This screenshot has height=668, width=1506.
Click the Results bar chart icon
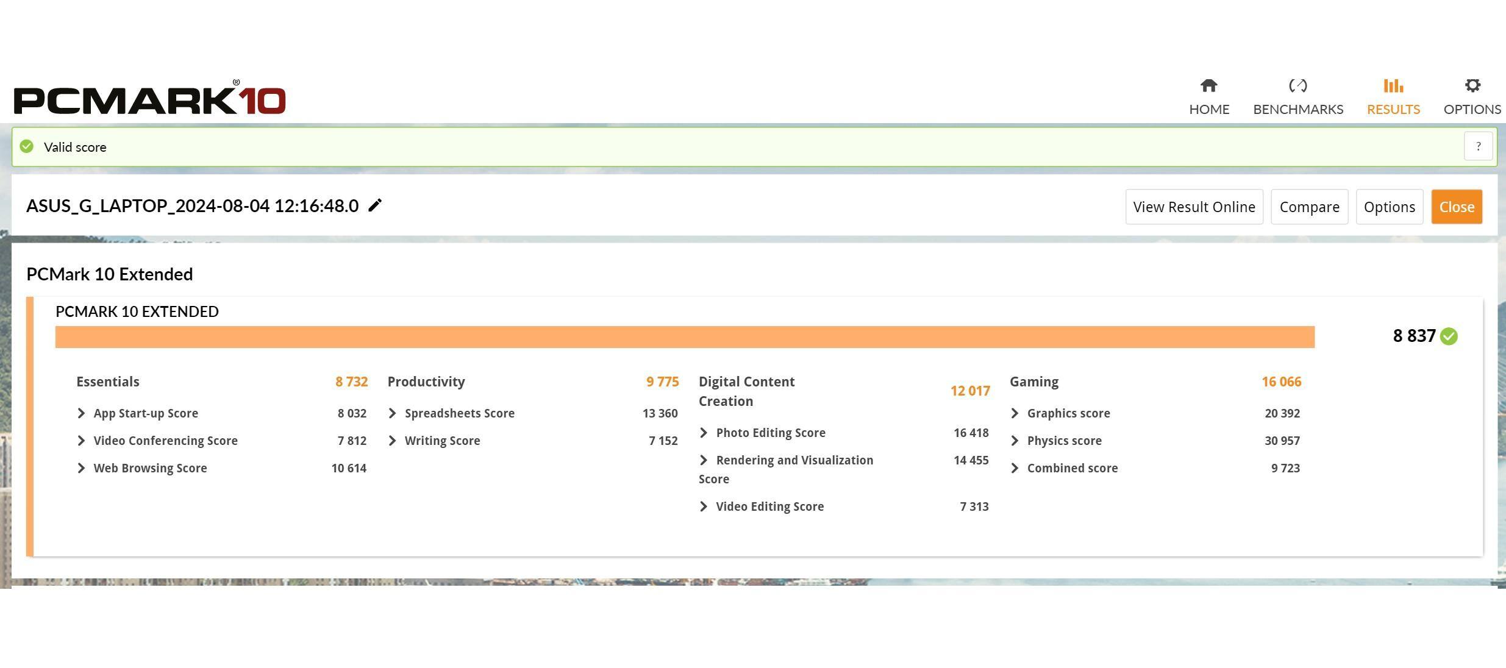[1393, 85]
